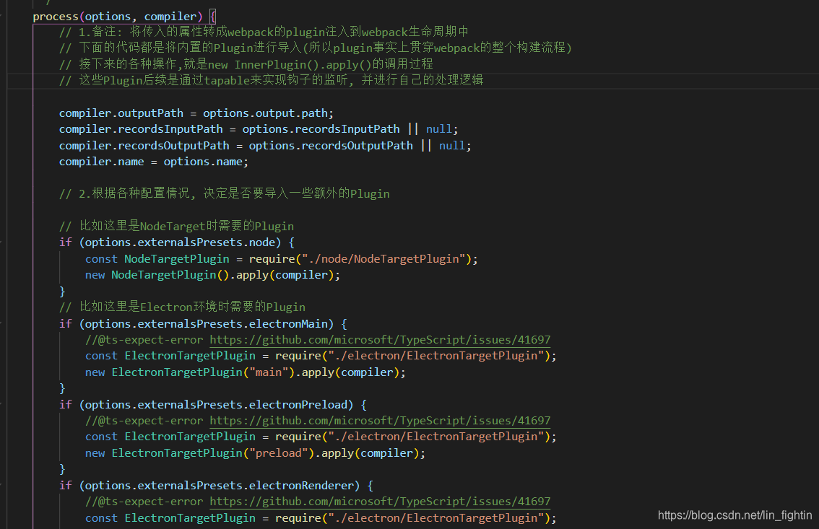Click '//@ts-expect-error' in electronMain block
The height and width of the screenshot is (529, 819).
click(144, 340)
